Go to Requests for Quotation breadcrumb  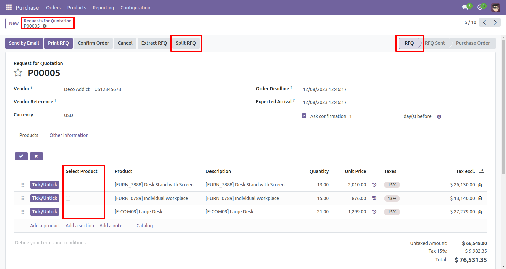tap(48, 21)
